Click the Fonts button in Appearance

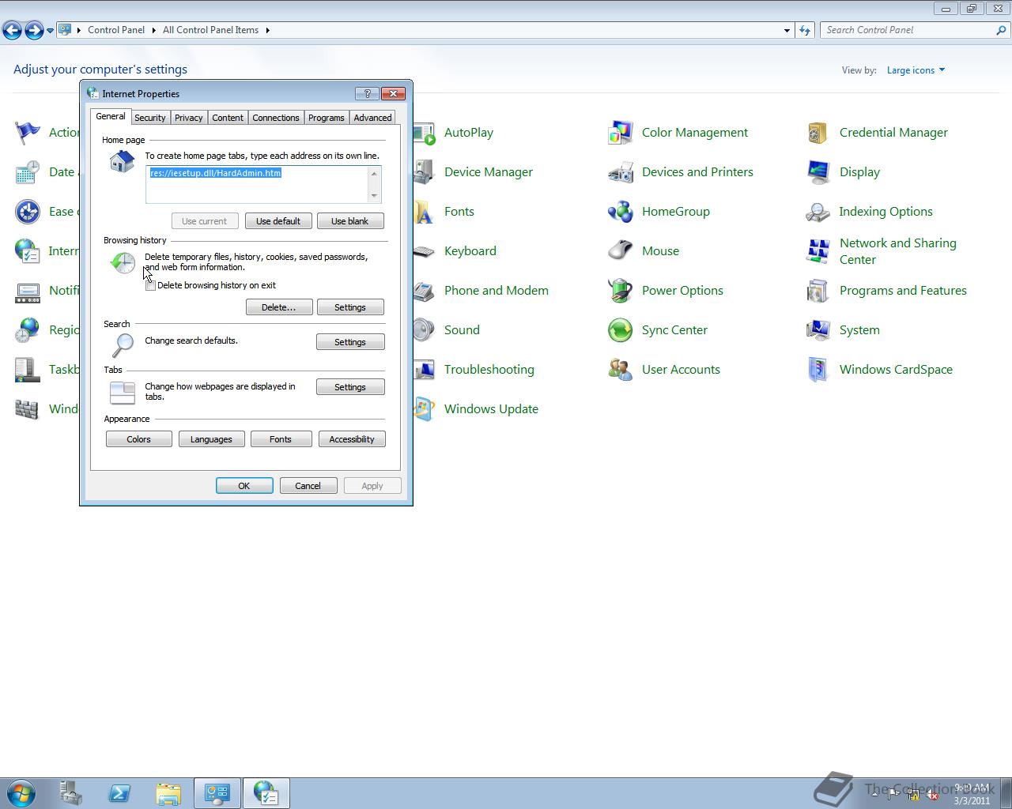(x=281, y=439)
